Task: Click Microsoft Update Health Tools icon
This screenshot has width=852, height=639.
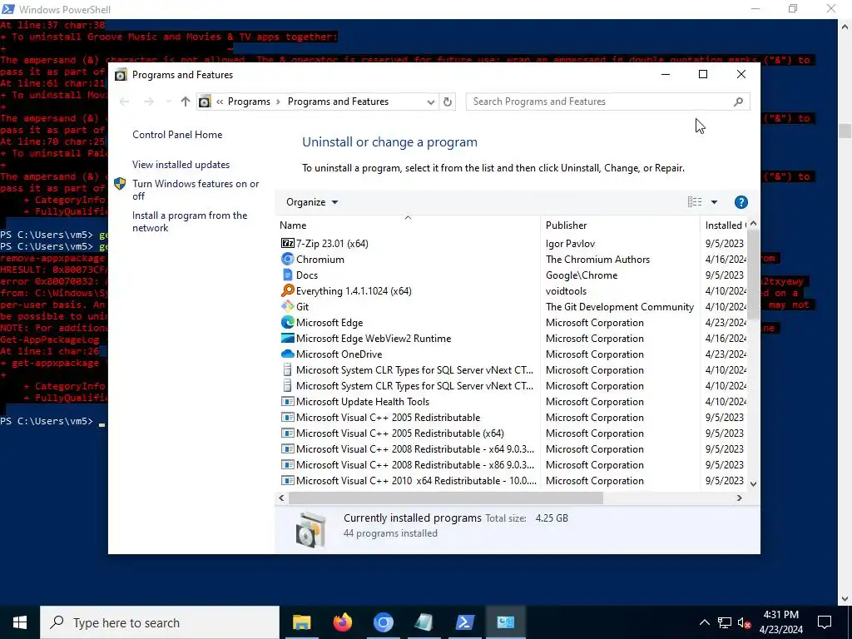Action: tap(287, 402)
